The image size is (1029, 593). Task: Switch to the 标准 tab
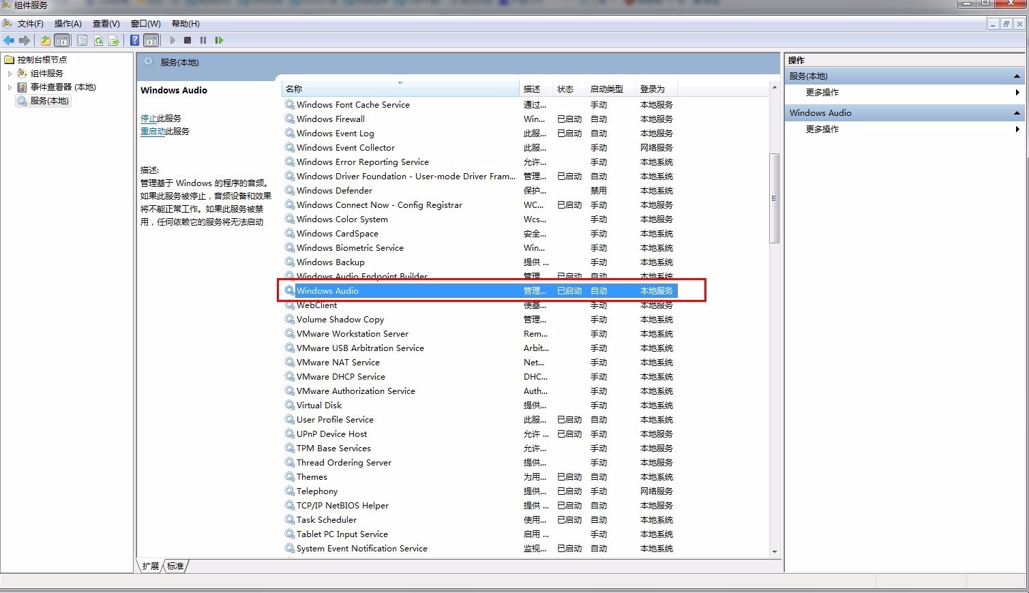[175, 566]
